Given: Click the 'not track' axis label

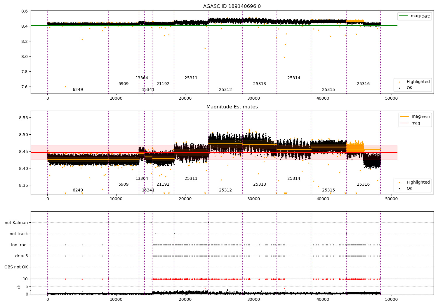Looking at the screenshot, I should click(x=19, y=234).
